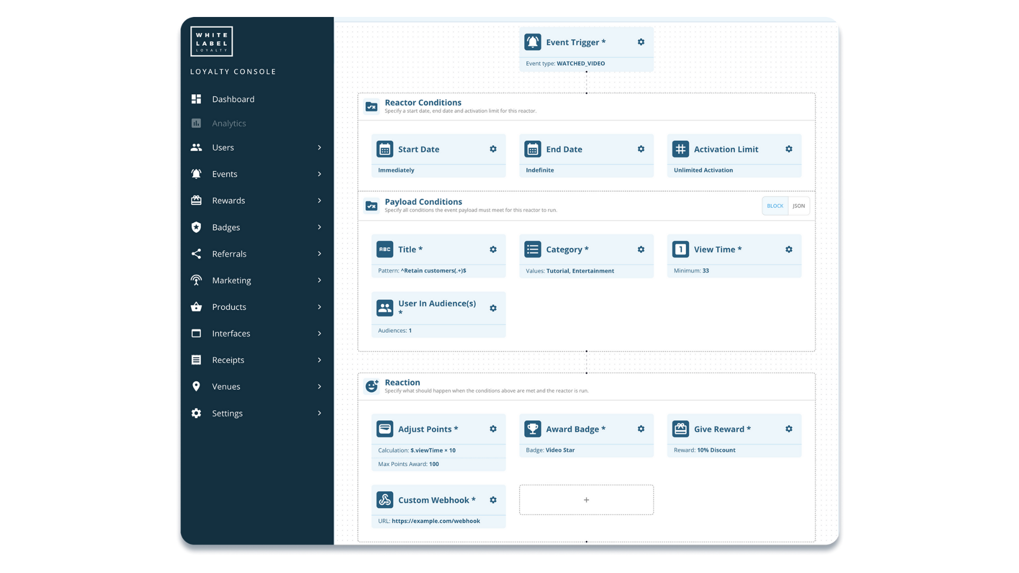Add a new reaction with the plus button
1019x573 pixels.
(x=586, y=499)
